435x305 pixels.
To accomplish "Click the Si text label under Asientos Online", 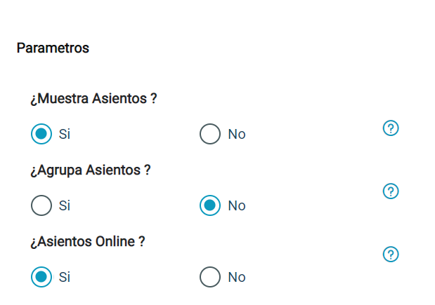I will [65, 277].
